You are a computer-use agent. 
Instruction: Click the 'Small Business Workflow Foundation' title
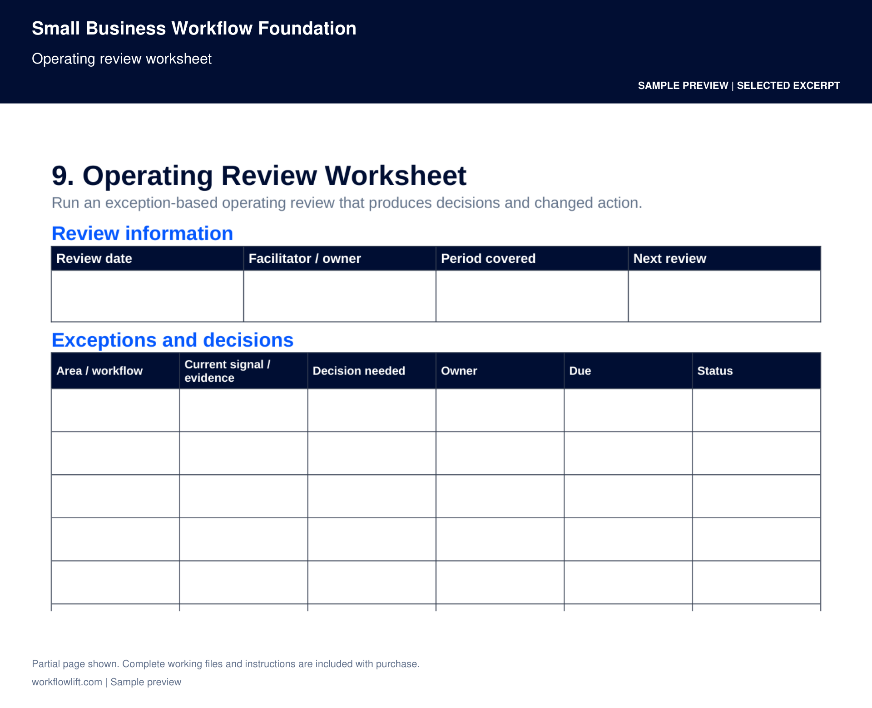tap(194, 28)
